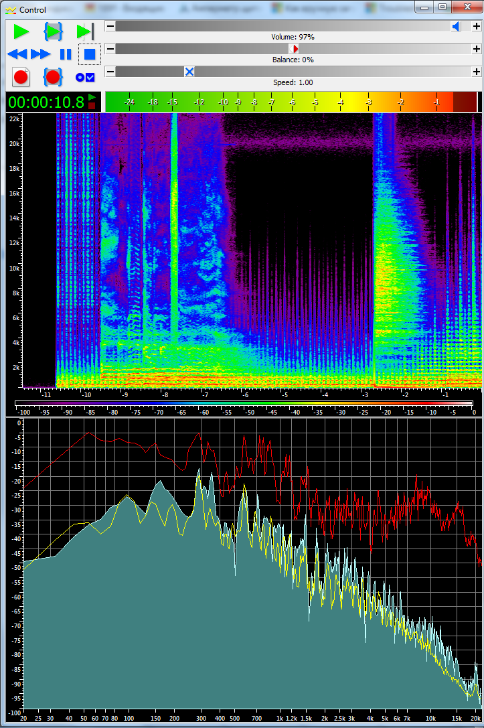The height and width of the screenshot is (728, 484).
Task: Decrease volume with the minus button
Action: pos(110,26)
